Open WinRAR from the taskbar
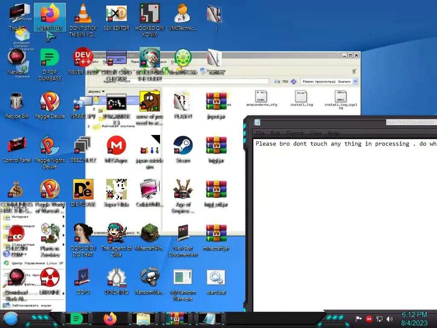437x328 pixels. [x=177, y=319]
